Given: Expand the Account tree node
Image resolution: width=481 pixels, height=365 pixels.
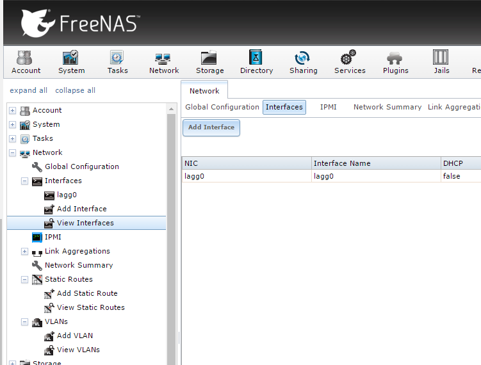Looking at the screenshot, I should coord(12,111).
